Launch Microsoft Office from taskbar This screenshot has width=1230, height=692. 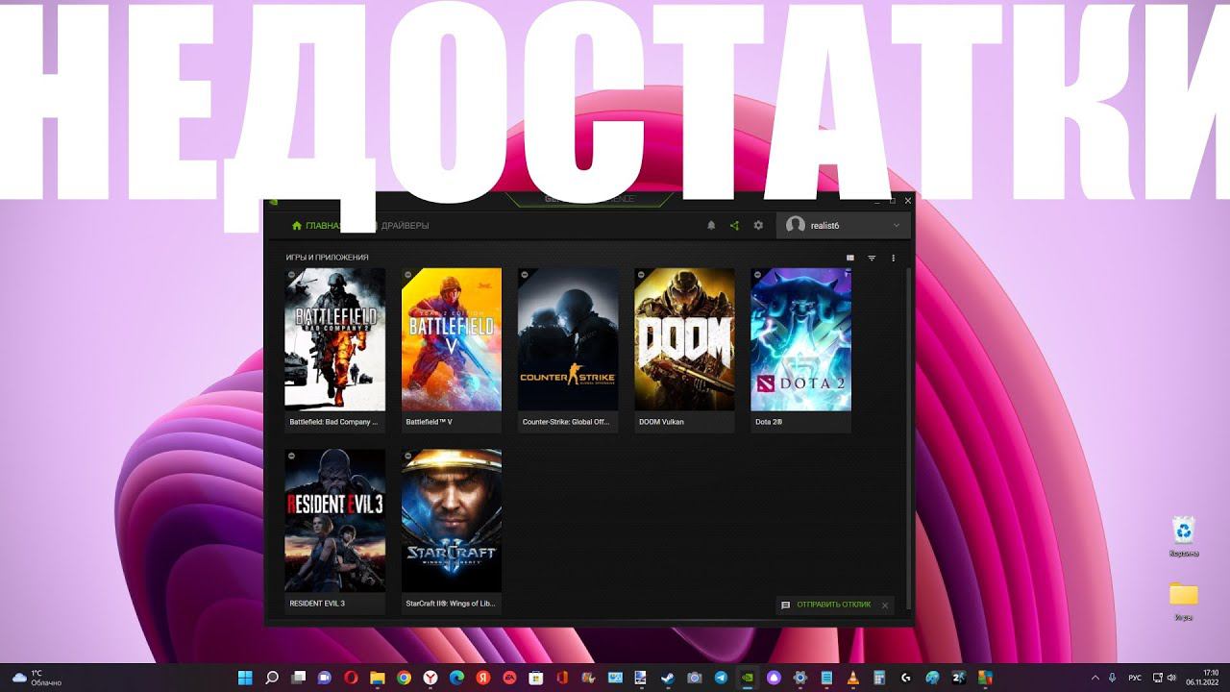tap(563, 678)
